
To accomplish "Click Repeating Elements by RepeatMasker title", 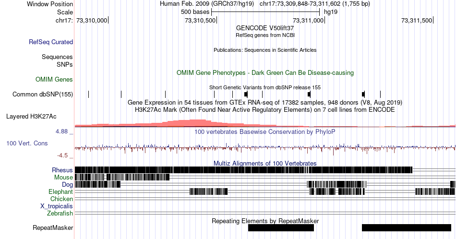I will point(265,221).
